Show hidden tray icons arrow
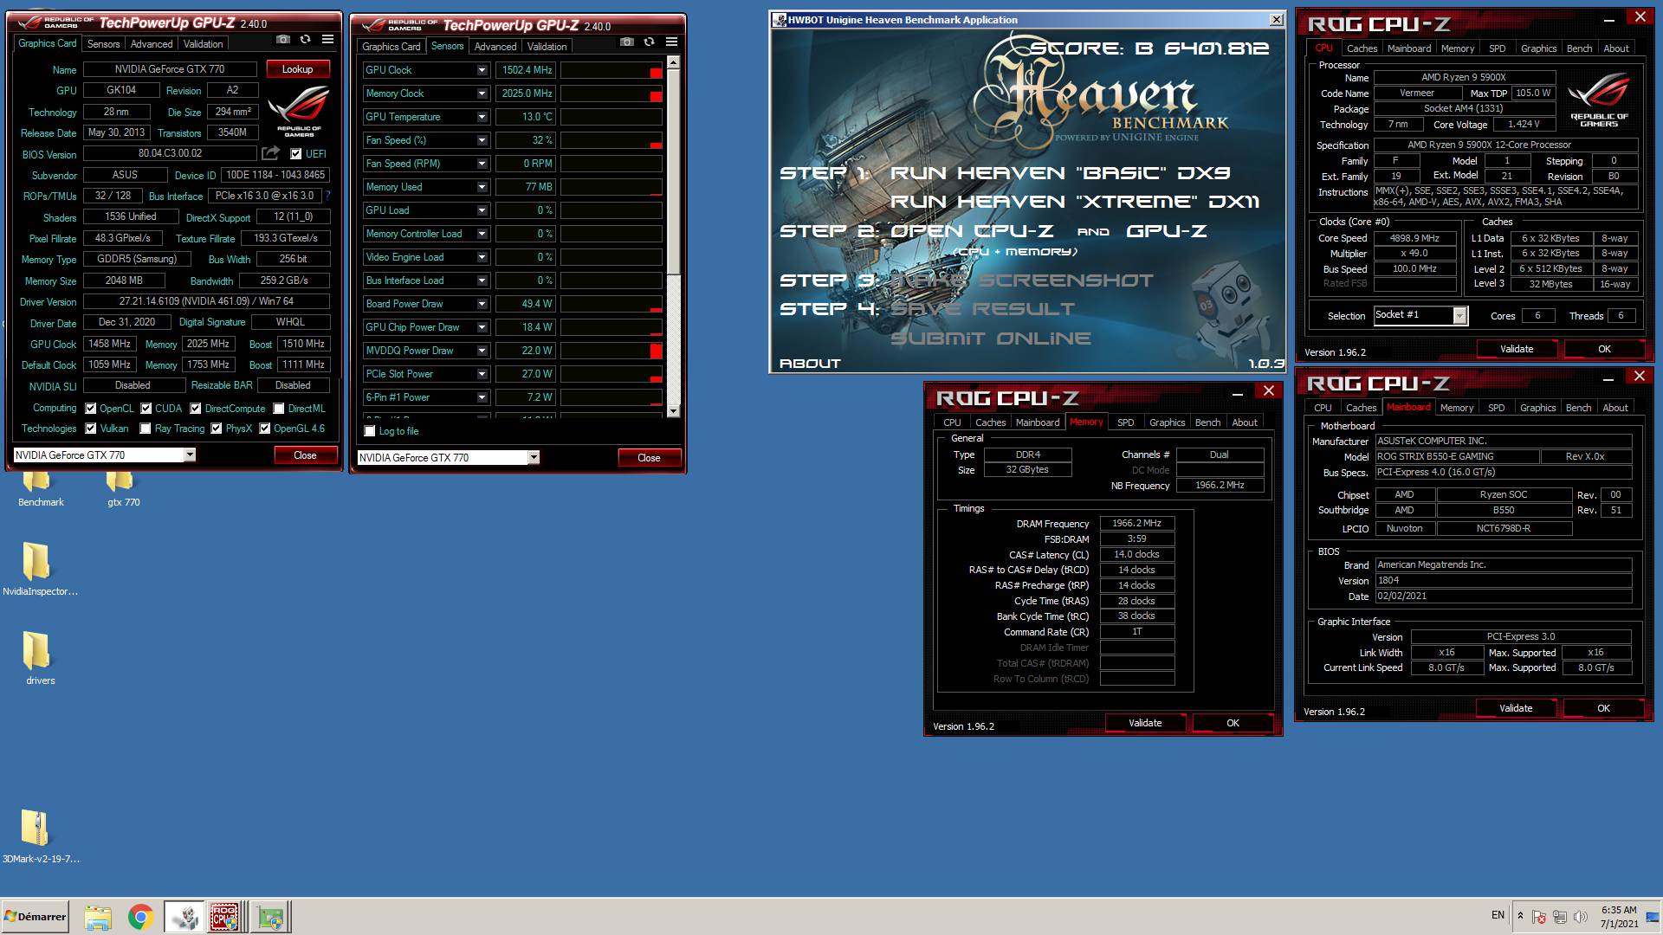1663x935 pixels. coord(1520,916)
